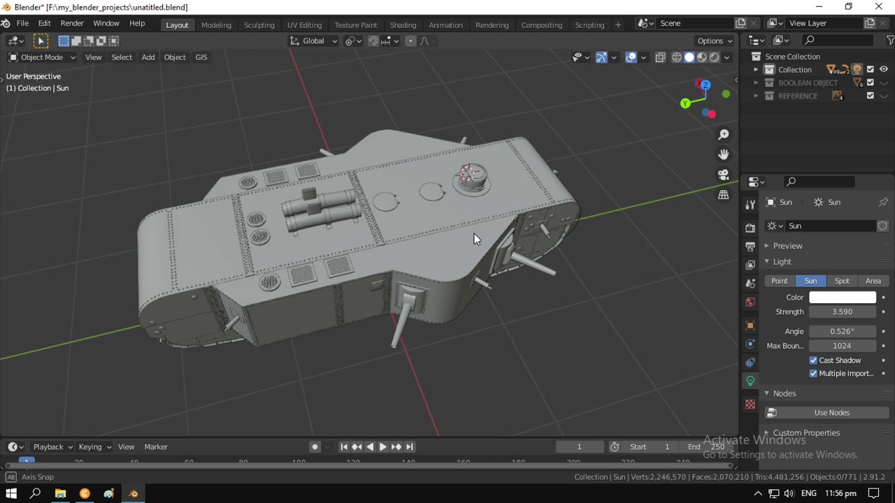The width and height of the screenshot is (895, 503).
Task: Open the Scene properties tab
Action: coord(750,284)
